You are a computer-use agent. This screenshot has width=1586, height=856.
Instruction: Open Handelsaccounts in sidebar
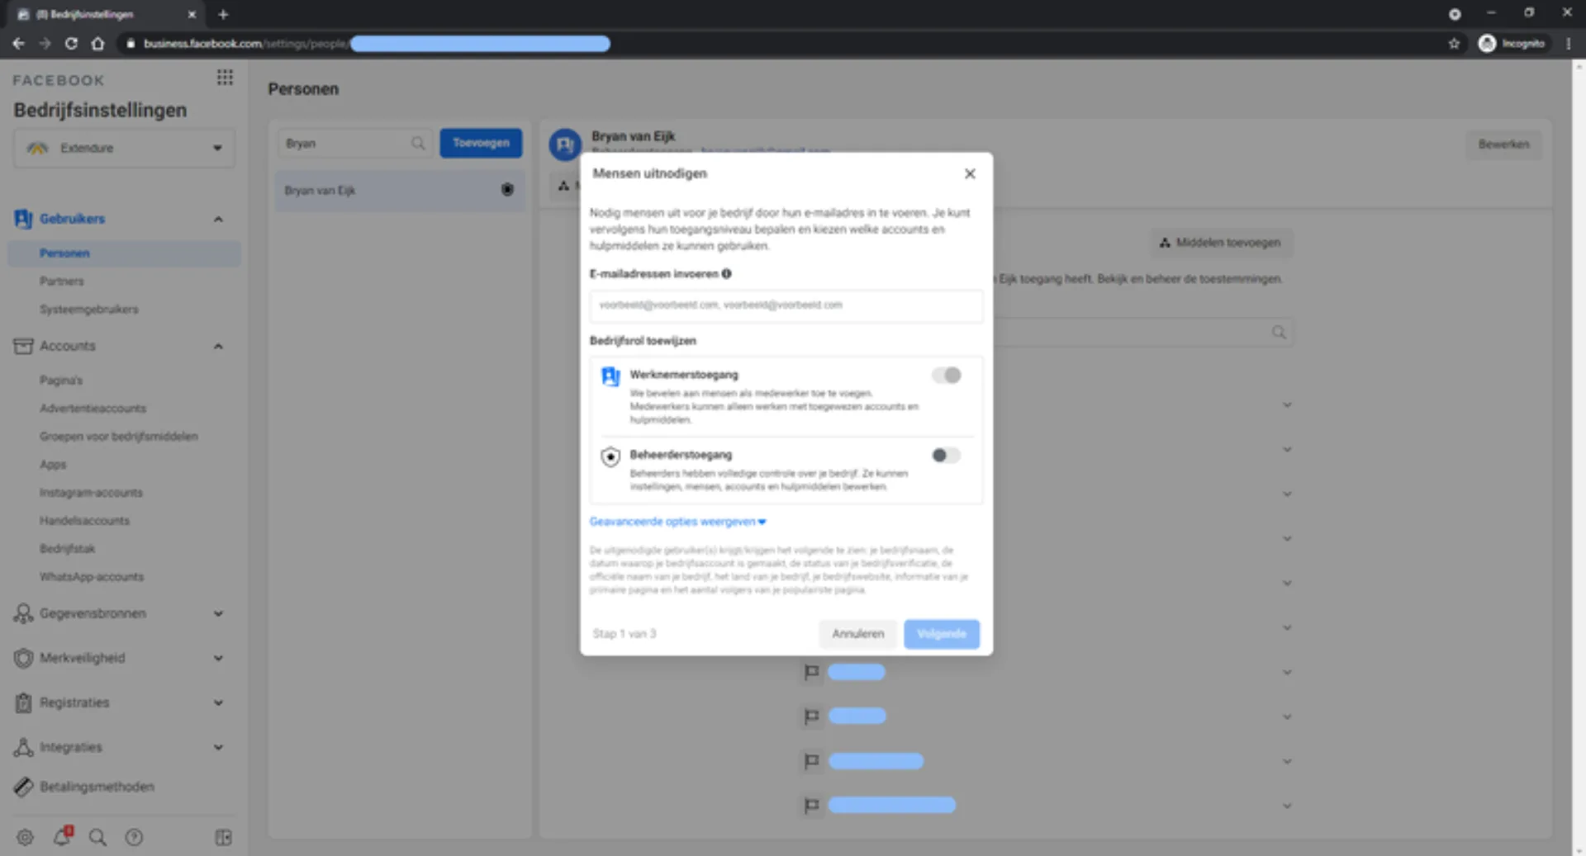(85, 521)
